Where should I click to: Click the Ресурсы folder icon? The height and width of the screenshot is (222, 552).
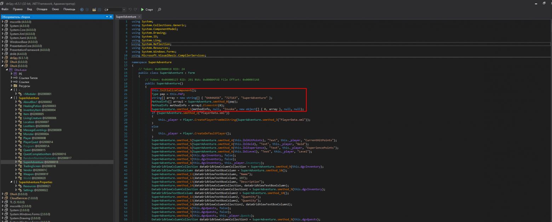(16, 86)
